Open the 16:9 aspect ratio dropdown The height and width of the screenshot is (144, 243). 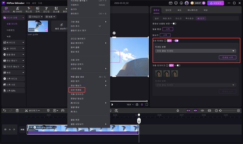pos(130,104)
